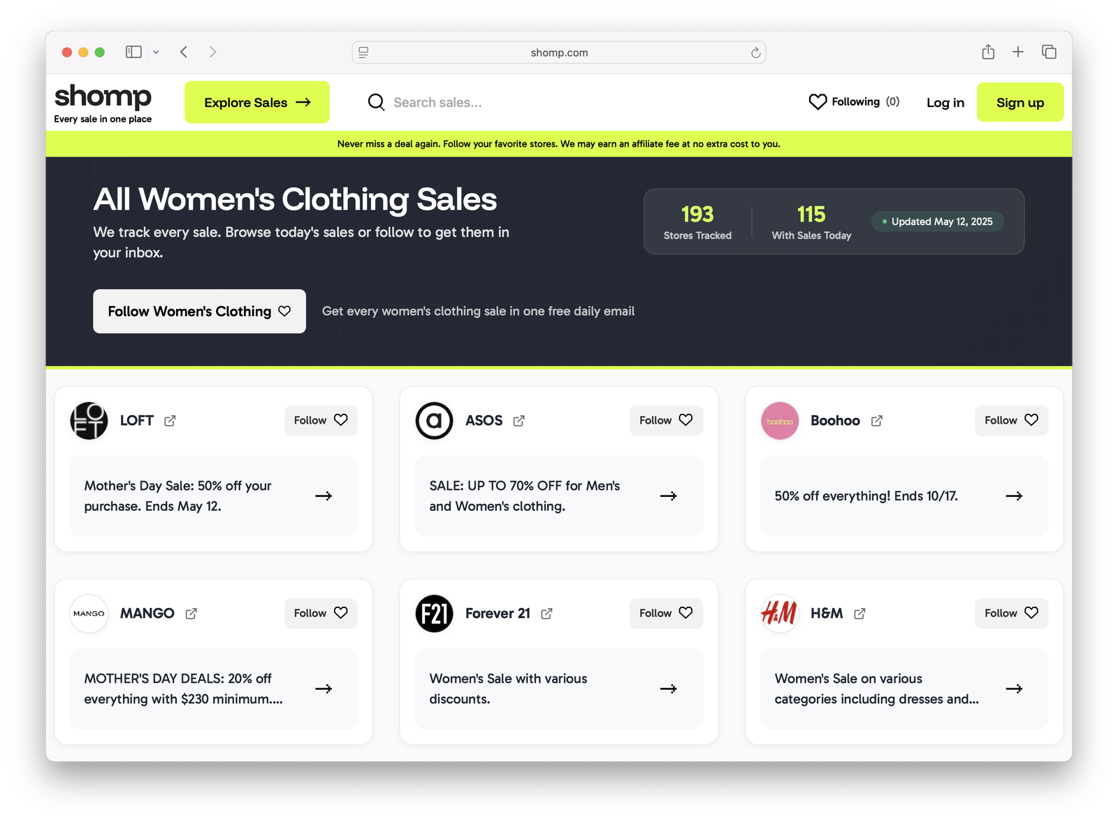Screen dimensions: 1118x822
Task: Open the LOFT Mother's Day Sale arrow
Action: [324, 496]
